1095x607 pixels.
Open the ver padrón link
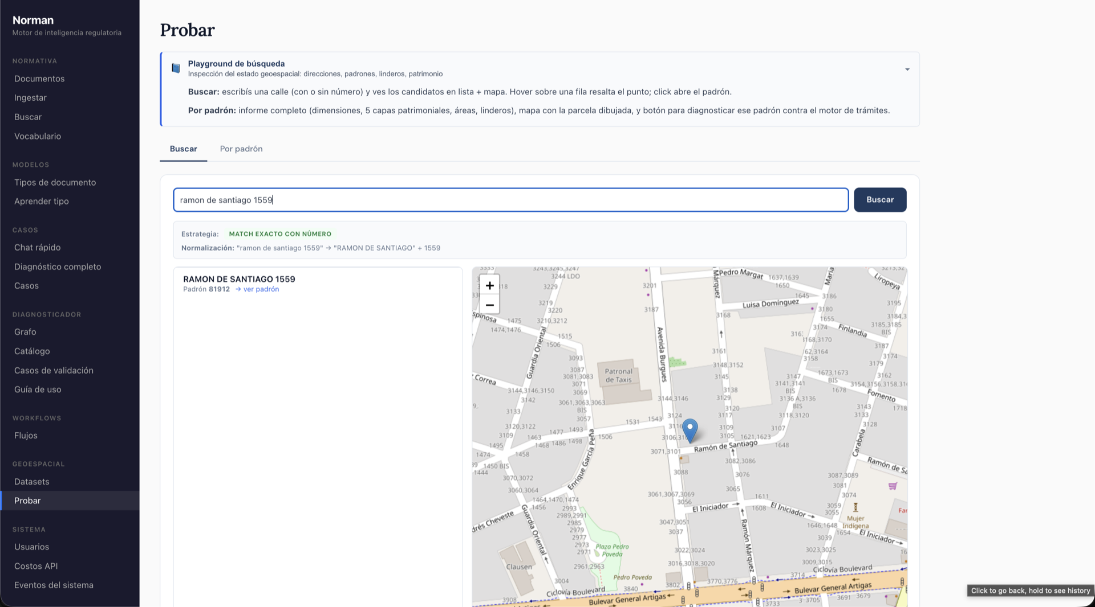click(x=257, y=289)
